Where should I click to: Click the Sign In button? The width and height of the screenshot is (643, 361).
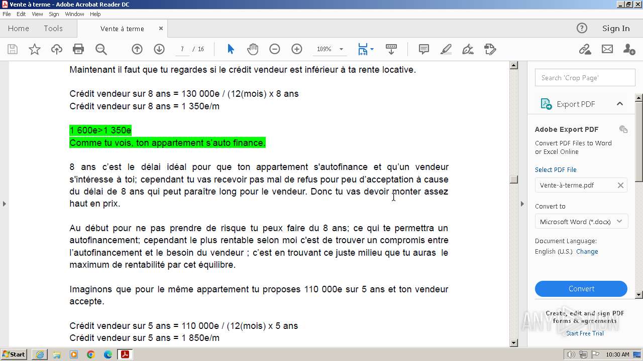coord(616,28)
